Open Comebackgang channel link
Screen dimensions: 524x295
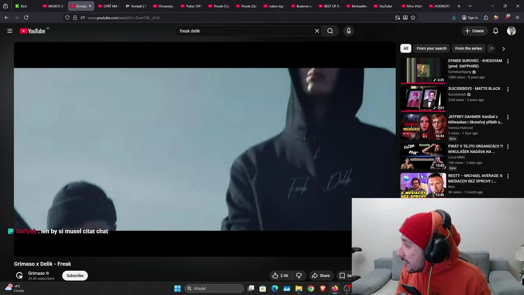point(459,72)
